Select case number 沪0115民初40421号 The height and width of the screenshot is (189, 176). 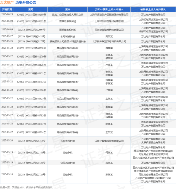click(31, 99)
